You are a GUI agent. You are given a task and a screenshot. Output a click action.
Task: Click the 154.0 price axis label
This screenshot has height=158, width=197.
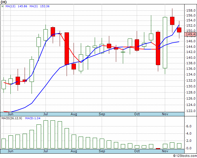tap(191, 21)
